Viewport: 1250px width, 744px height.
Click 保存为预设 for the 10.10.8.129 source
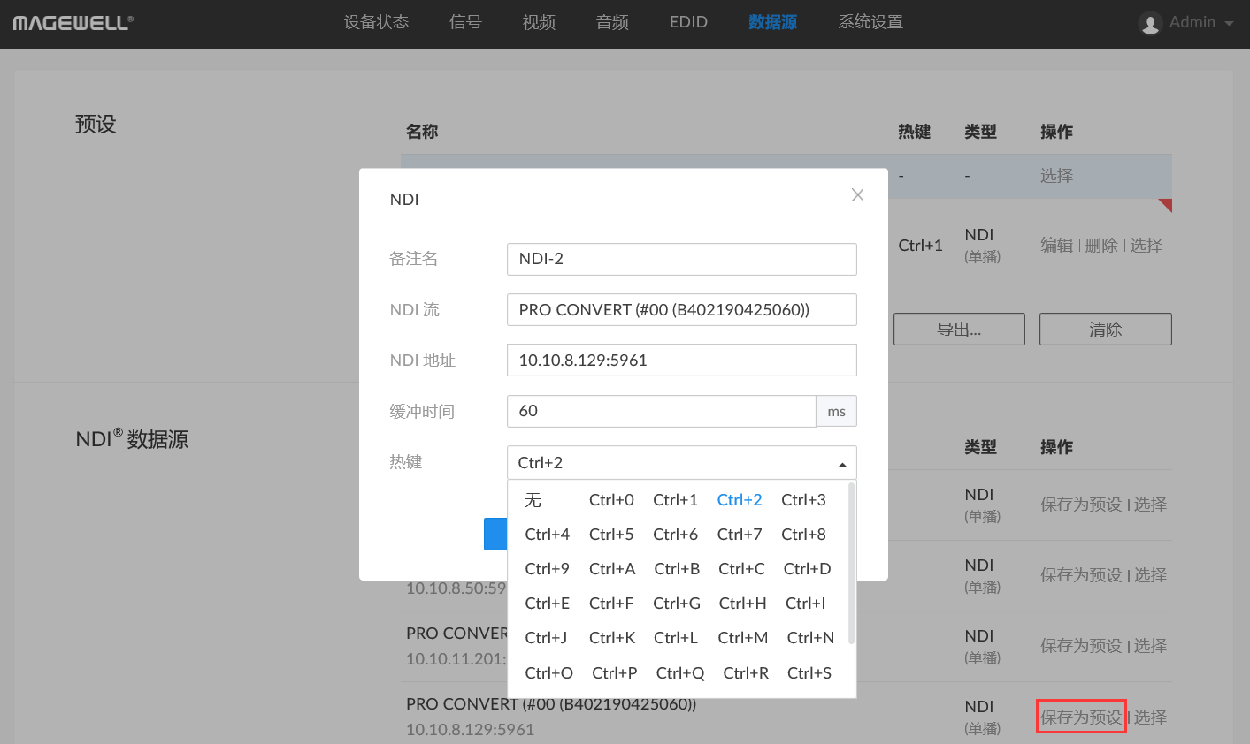[1080, 717]
